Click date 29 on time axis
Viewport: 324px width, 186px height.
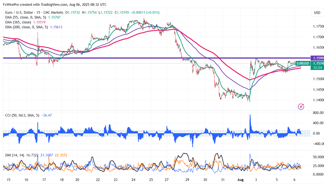(x=187, y=180)
